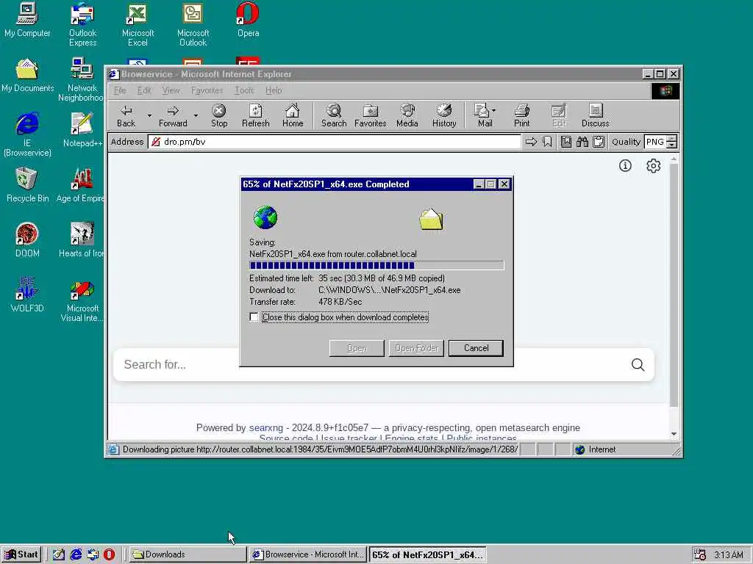753x564 pixels.
Task: Open the Tools menu
Action: coord(244,90)
